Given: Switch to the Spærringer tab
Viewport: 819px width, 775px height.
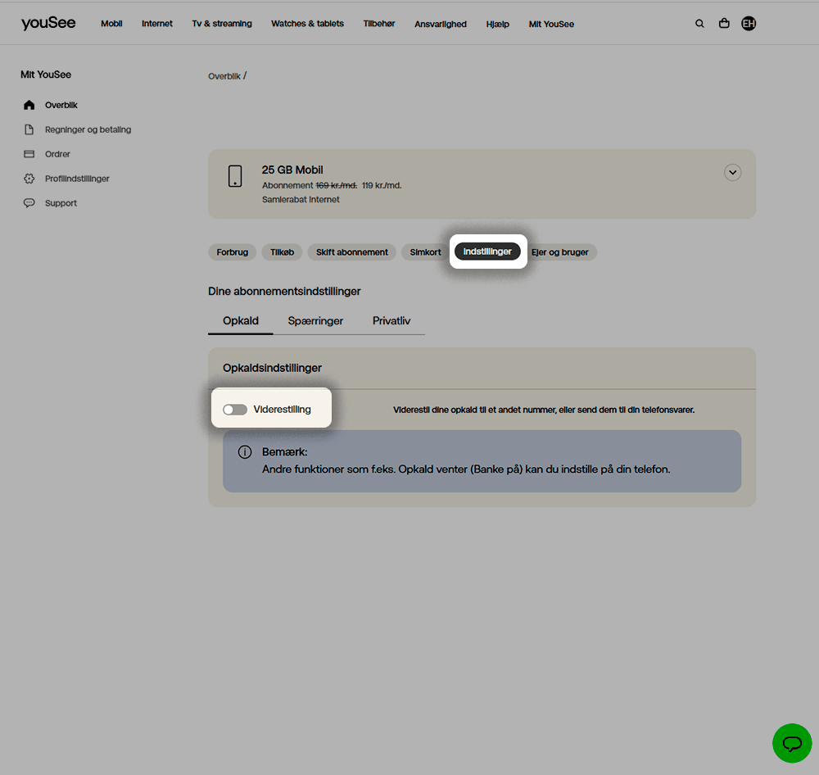Looking at the screenshot, I should click(x=315, y=321).
